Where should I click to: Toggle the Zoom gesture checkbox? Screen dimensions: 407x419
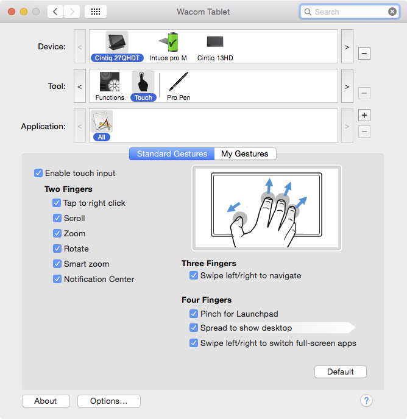click(x=57, y=233)
